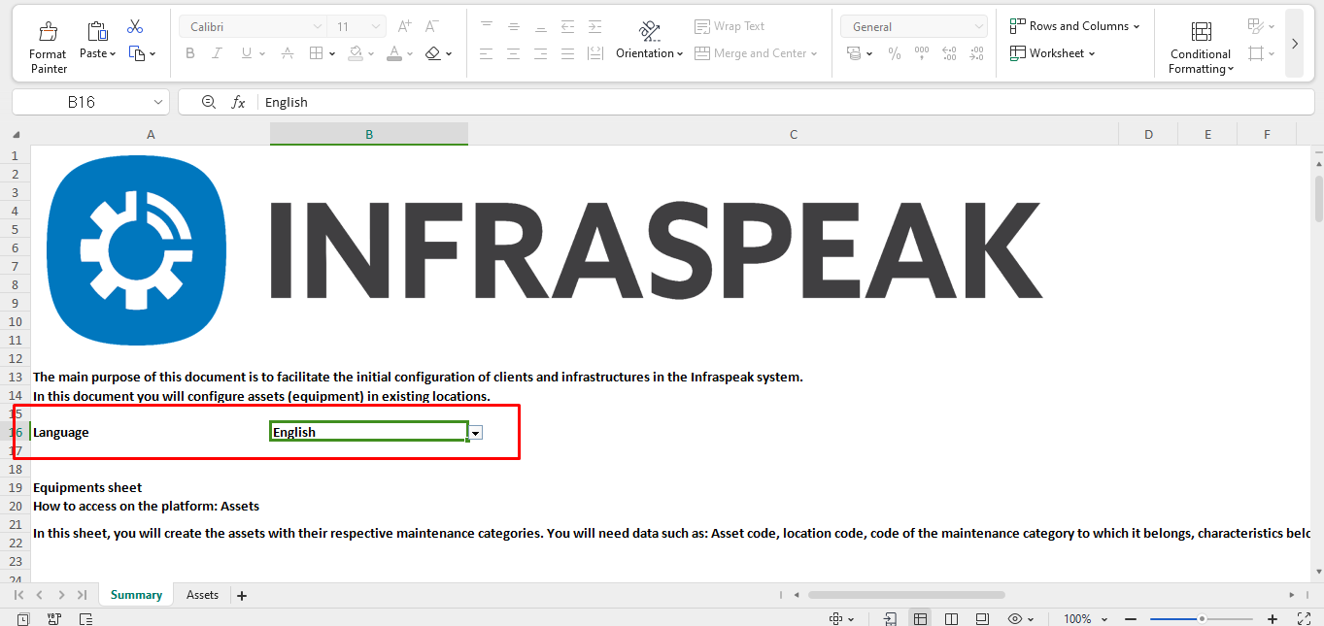Justify text in the cell
The image size is (1324, 626).
(x=568, y=53)
